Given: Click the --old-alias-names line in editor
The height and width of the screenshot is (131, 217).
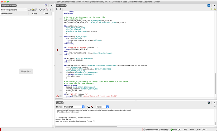Looking at the screenshot, I should [73, 76].
